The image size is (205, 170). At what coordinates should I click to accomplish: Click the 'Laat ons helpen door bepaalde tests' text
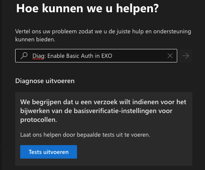coord(85,135)
